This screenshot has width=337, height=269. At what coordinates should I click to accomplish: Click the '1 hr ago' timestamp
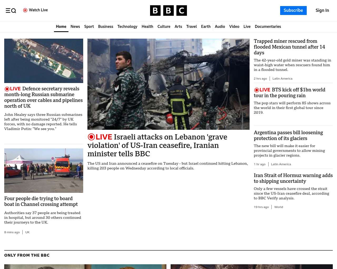(260, 164)
